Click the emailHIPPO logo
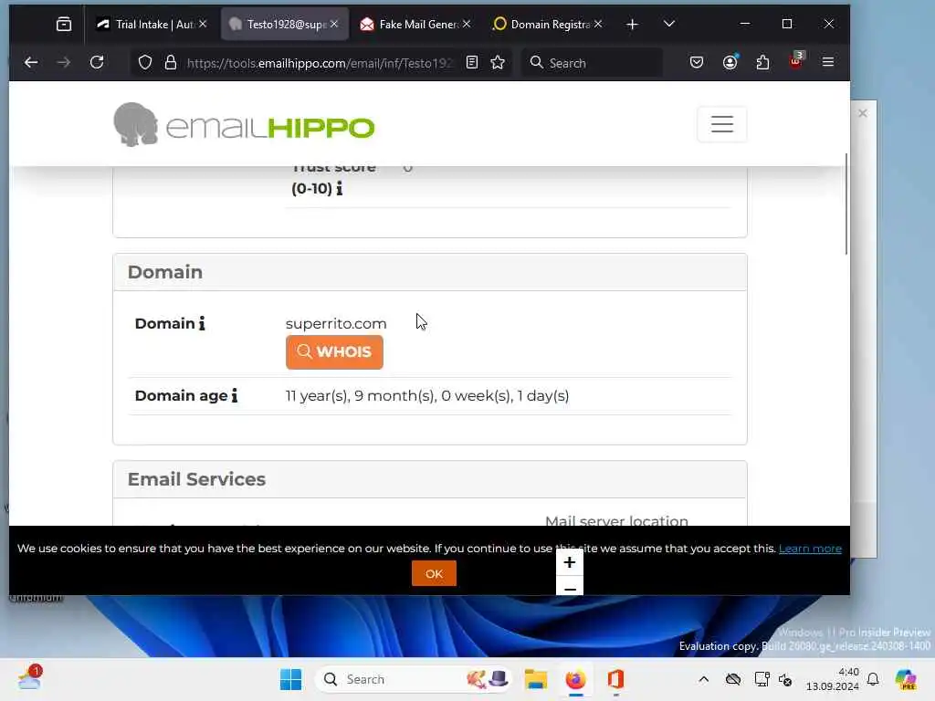Image resolution: width=935 pixels, height=701 pixels. point(244,124)
